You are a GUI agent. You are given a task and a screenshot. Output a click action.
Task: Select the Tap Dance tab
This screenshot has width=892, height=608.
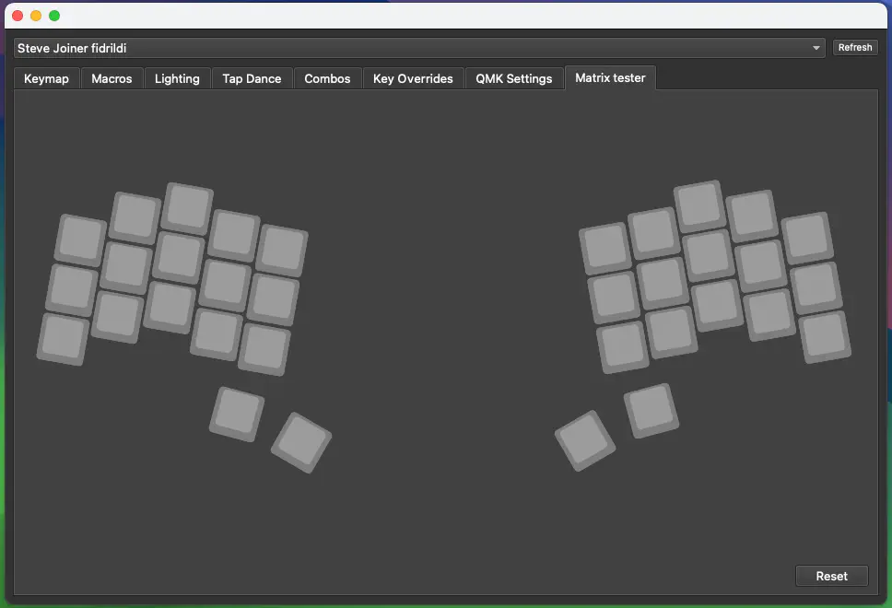coord(252,79)
